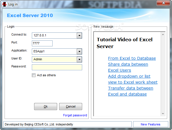Viewport: 172px width, 130px height.
Task: Focus the Password input field
Action: [x=57, y=67]
